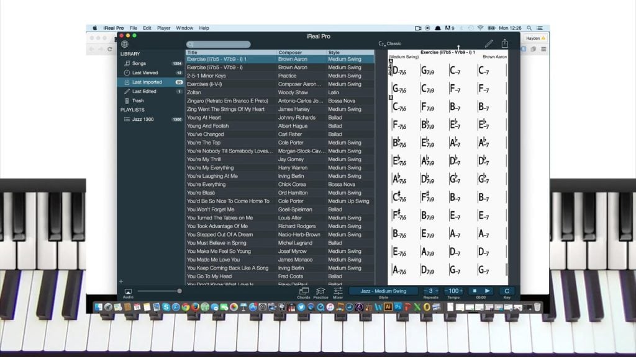The height and width of the screenshot is (357, 636).
Task: Click the Audio player icon at bottom left
Action: pyautogui.click(x=127, y=291)
